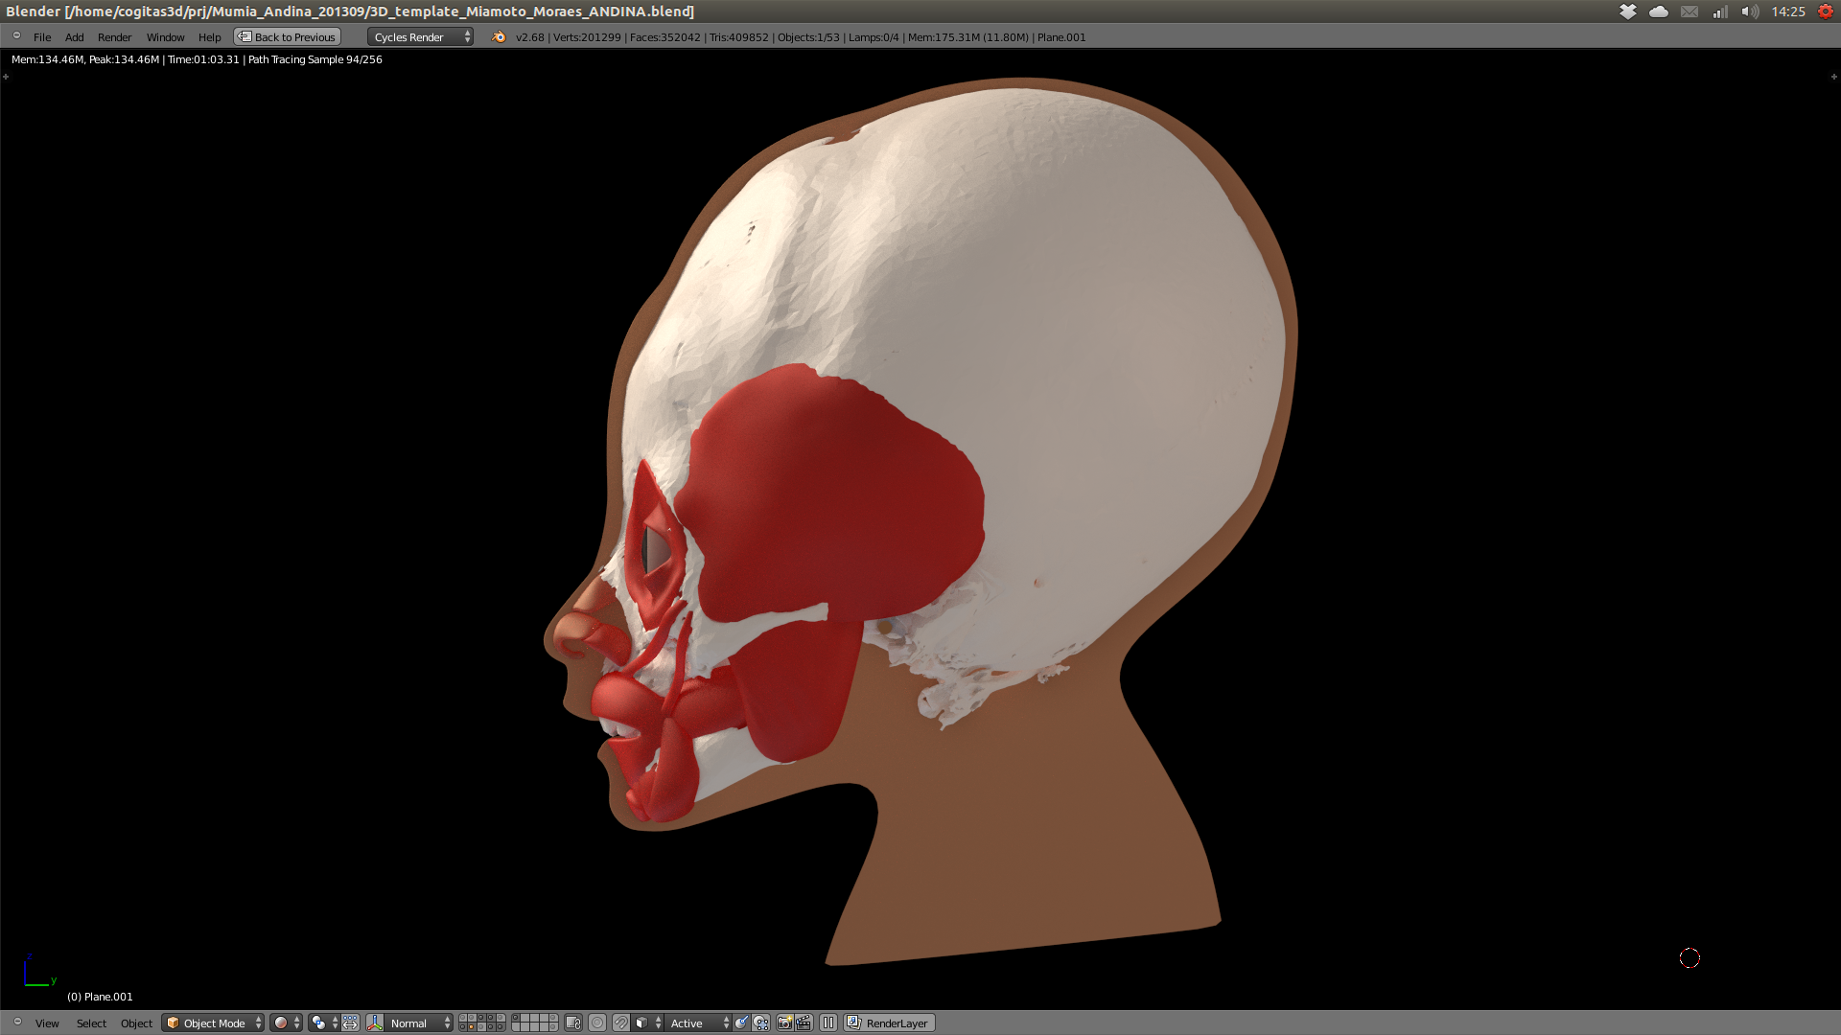Open the Object Mode dropdown
1841x1035 pixels.
[213, 1023]
